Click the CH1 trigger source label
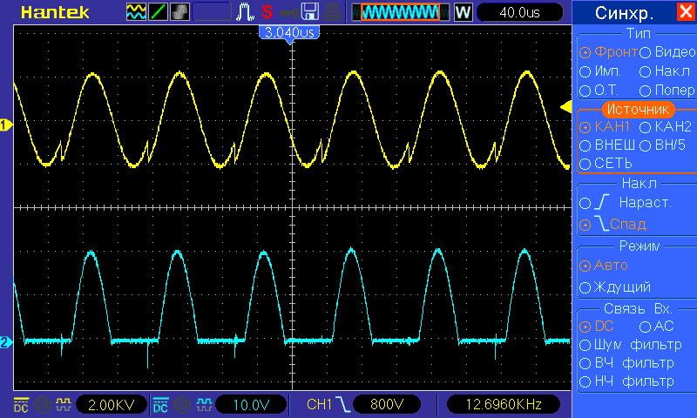 319,404
